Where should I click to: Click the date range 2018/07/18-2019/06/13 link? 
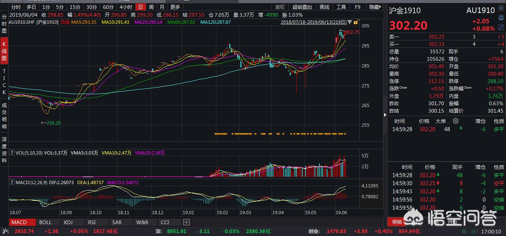[x=314, y=22]
